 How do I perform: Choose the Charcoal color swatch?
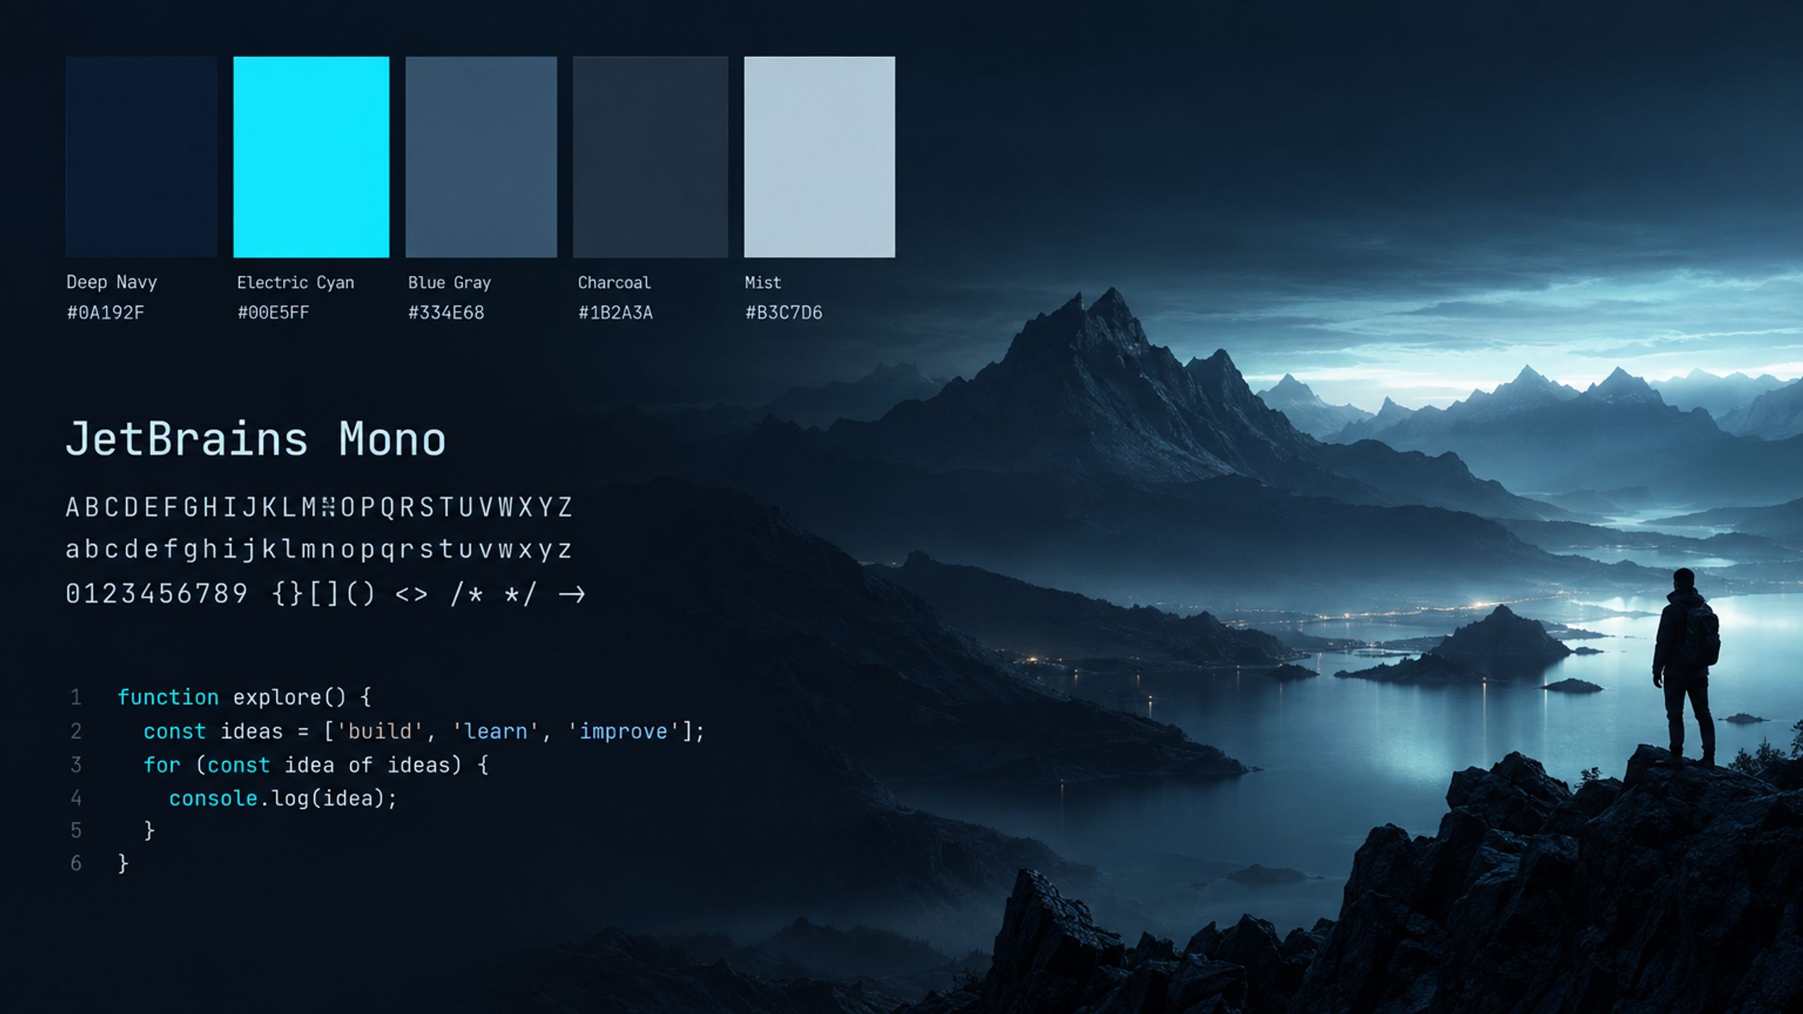tap(650, 157)
